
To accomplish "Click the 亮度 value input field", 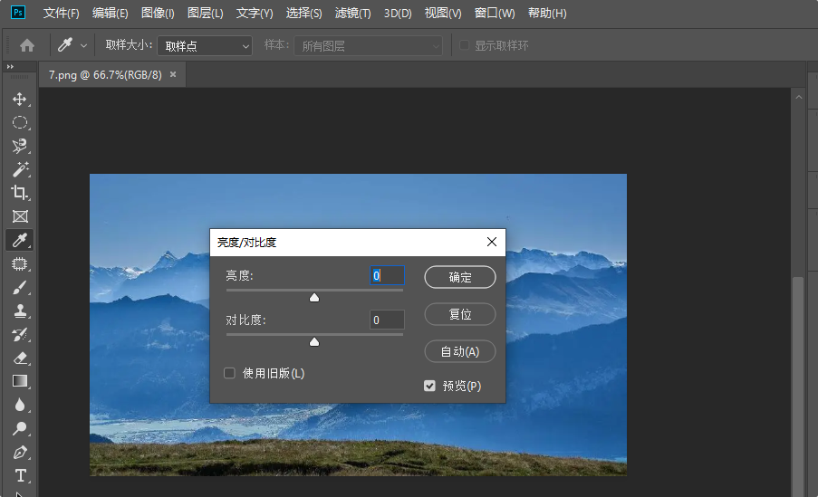I will tap(387, 275).
